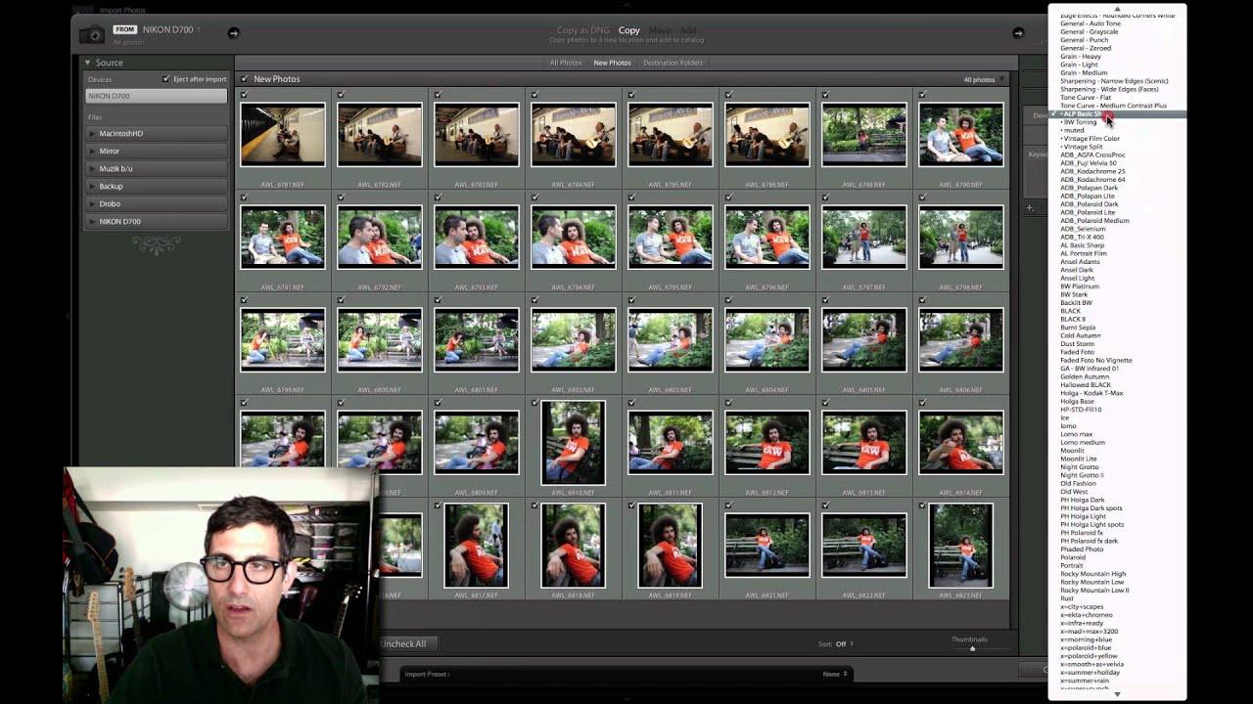The image size is (1253, 704).
Task: Switch to All Photos view
Action: [x=566, y=63]
